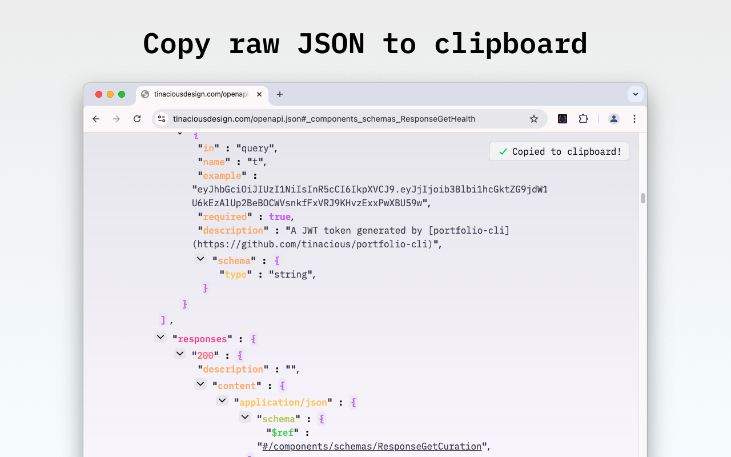Open the Extensions puzzle icon
The height and width of the screenshot is (457, 731).
pos(583,119)
